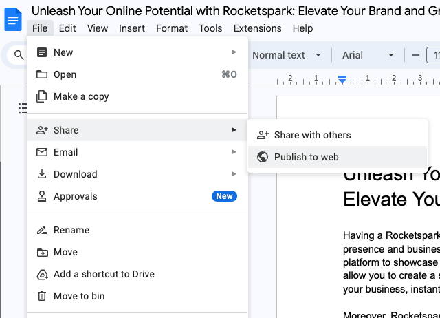Expand the Share submenu arrow
Image resolution: width=440 pixels, height=318 pixels.
coord(234,130)
